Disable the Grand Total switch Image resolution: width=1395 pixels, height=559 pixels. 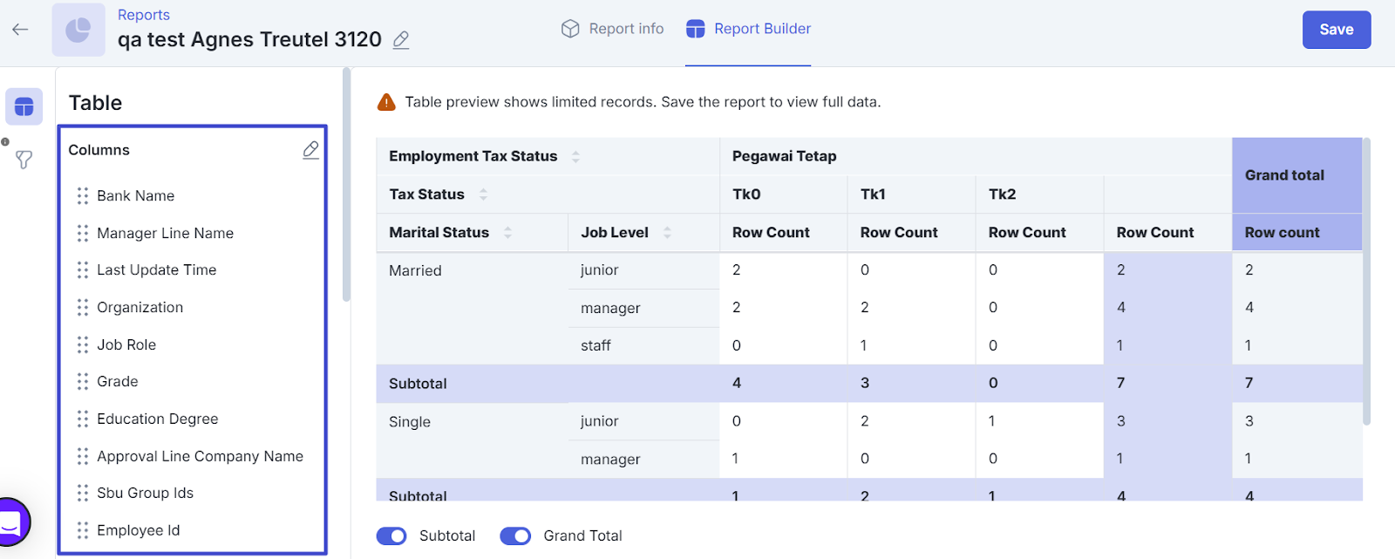click(515, 536)
